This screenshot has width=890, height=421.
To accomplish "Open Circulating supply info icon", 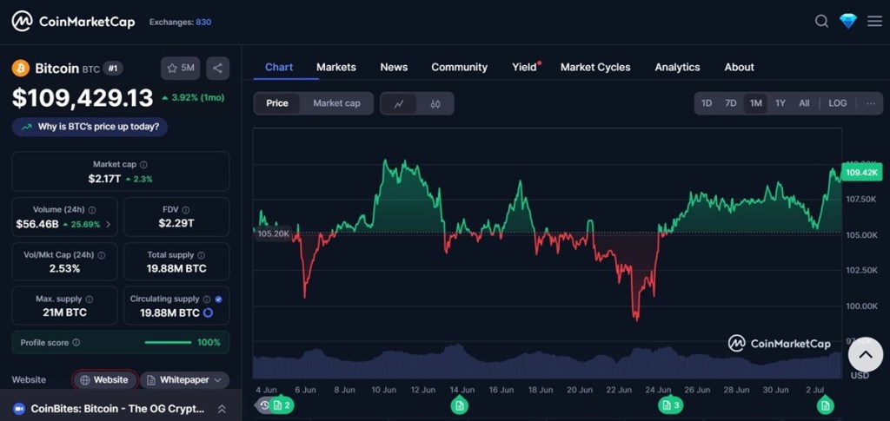I will click(207, 299).
